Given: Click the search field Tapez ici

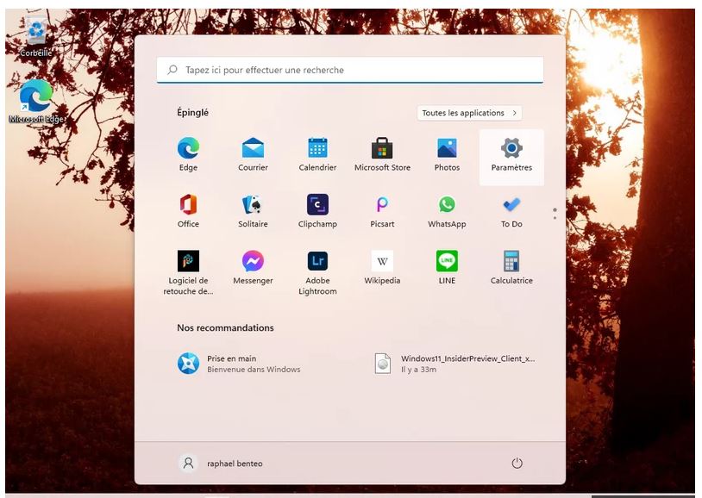Looking at the screenshot, I should 349,70.
